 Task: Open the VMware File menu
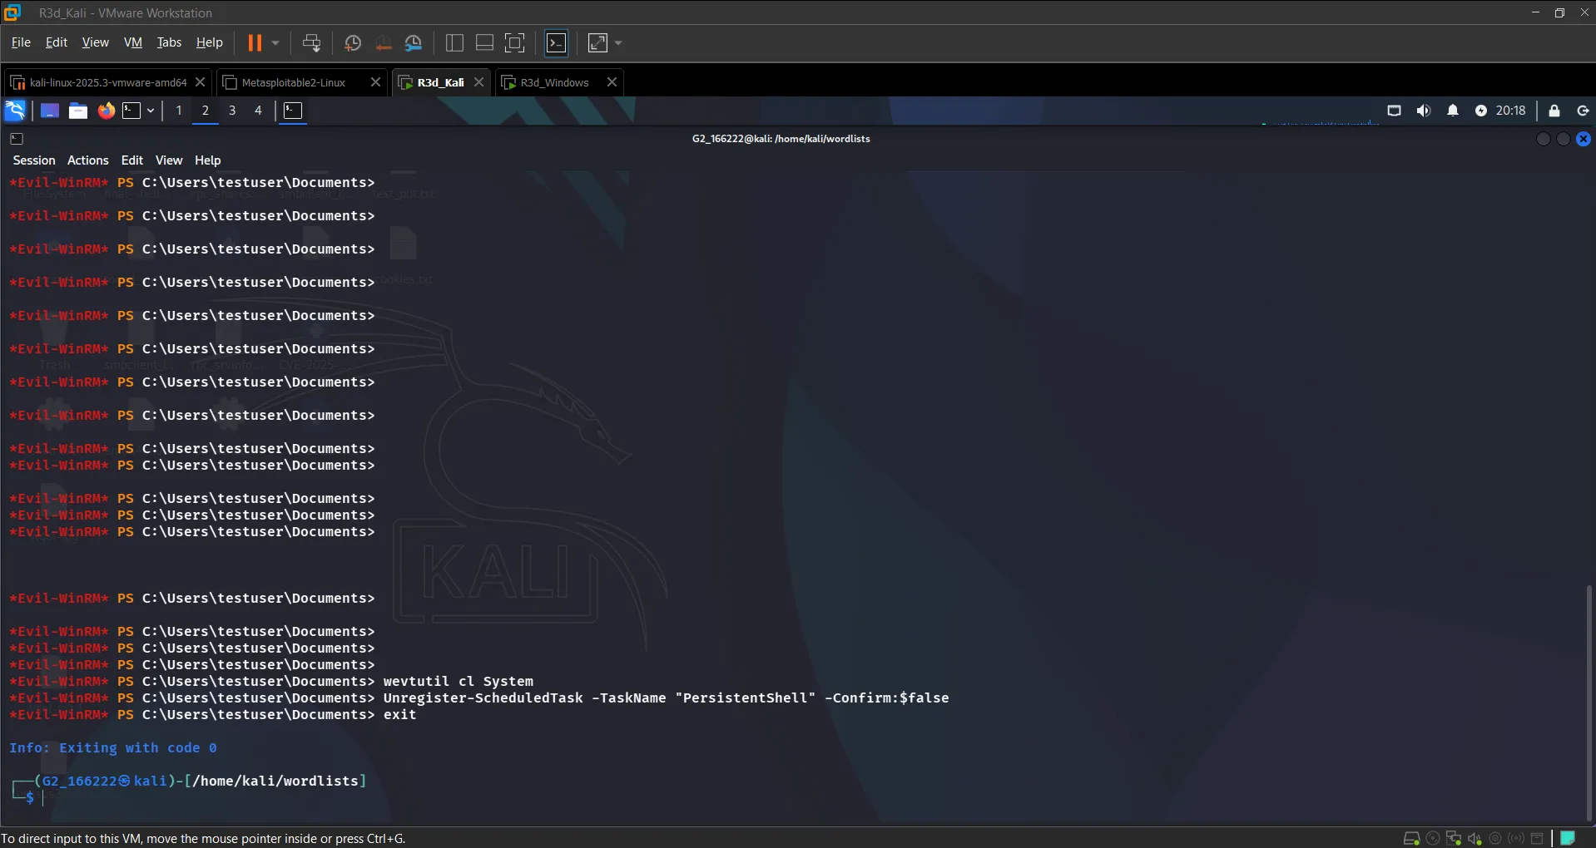(x=21, y=42)
